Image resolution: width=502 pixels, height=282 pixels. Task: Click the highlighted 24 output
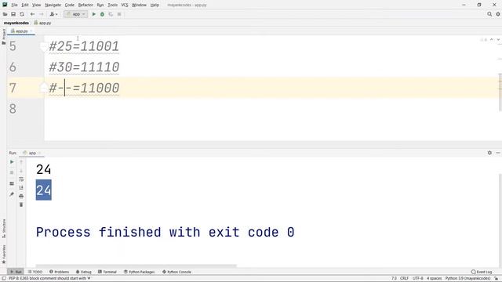44,190
